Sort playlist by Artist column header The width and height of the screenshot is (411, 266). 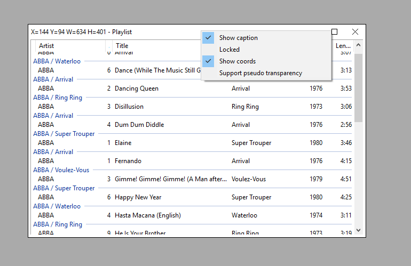pyautogui.click(x=69, y=46)
